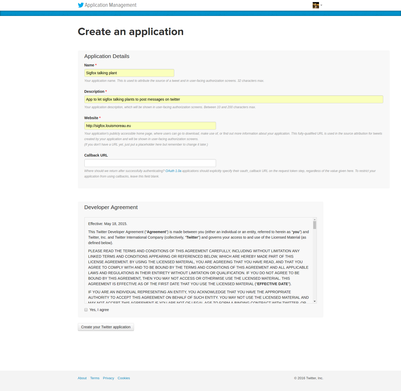401x391 pixels.
Task: Click 'Create your Twitter application' button
Action: (106, 327)
